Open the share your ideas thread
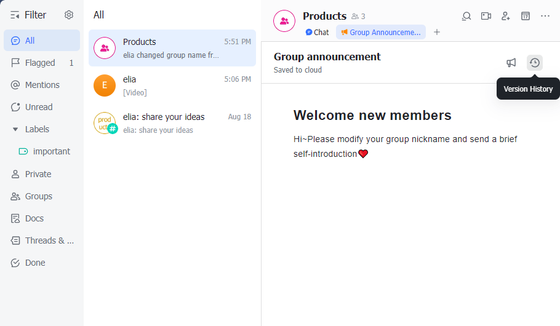Screen dimensions: 560x326 pyautogui.click(x=172, y=123)
